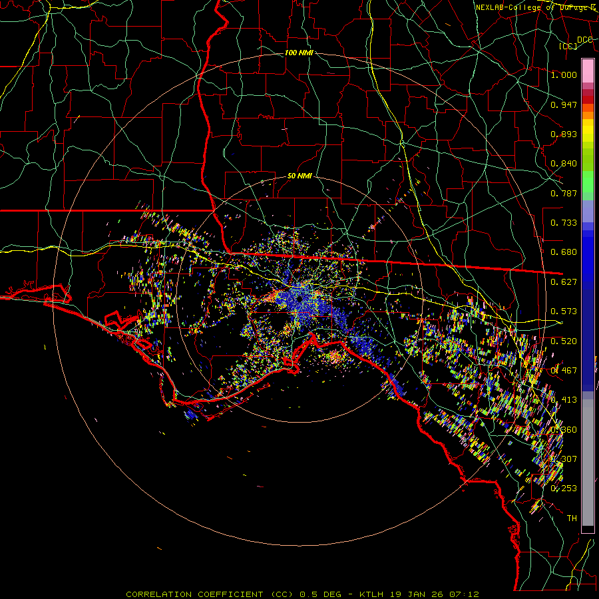This screenshot has width=599, height=599.
Task: Pick the gray swatch in the color bar
Action: click(588, 463)
